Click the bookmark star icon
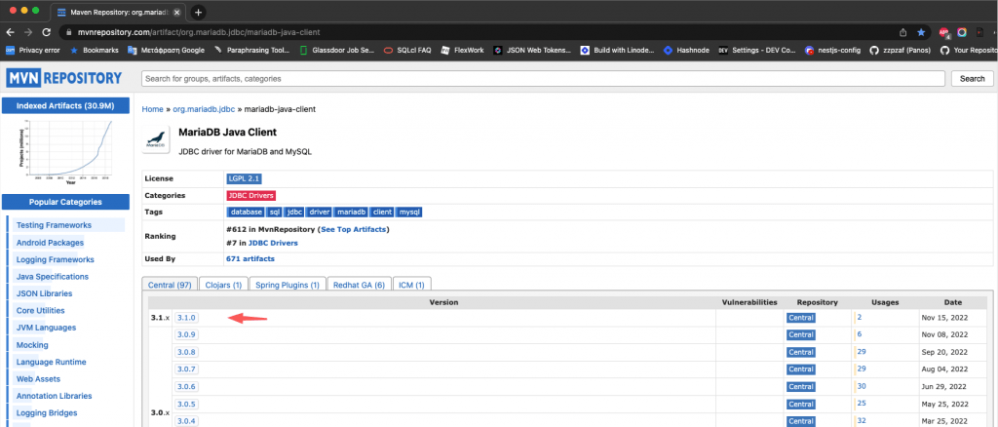The width and height of the screenshot is (998, 427). (x=921, y=32)
